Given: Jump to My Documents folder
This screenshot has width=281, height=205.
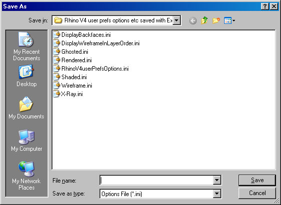Looking at the screenshot, I should coord(26,108).
